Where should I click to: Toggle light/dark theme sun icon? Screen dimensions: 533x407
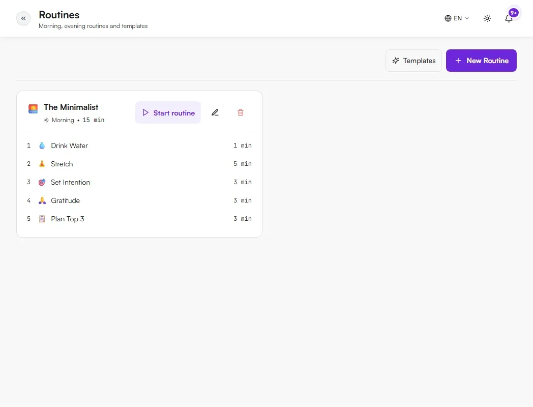click(487, 18)
